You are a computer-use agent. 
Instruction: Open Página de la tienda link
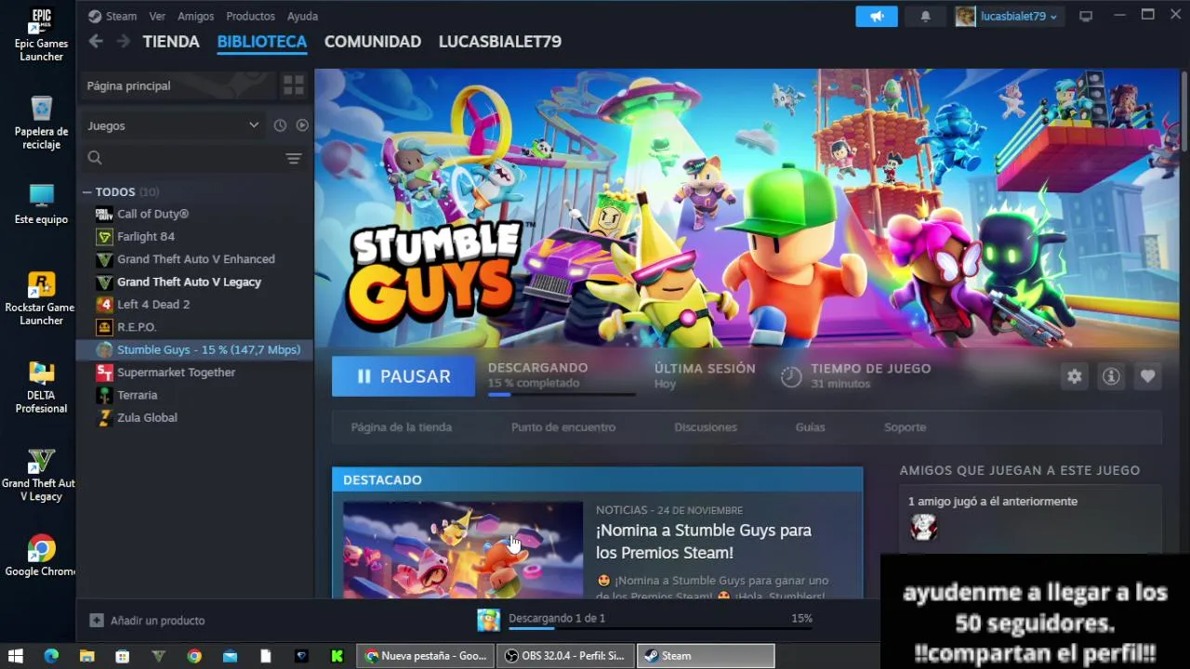(x=402, y=427)
